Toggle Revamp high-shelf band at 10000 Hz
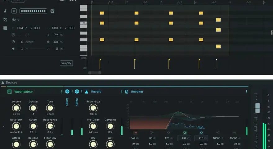The height and width of the screenshot is (149, 273). (x=218, y=133)
